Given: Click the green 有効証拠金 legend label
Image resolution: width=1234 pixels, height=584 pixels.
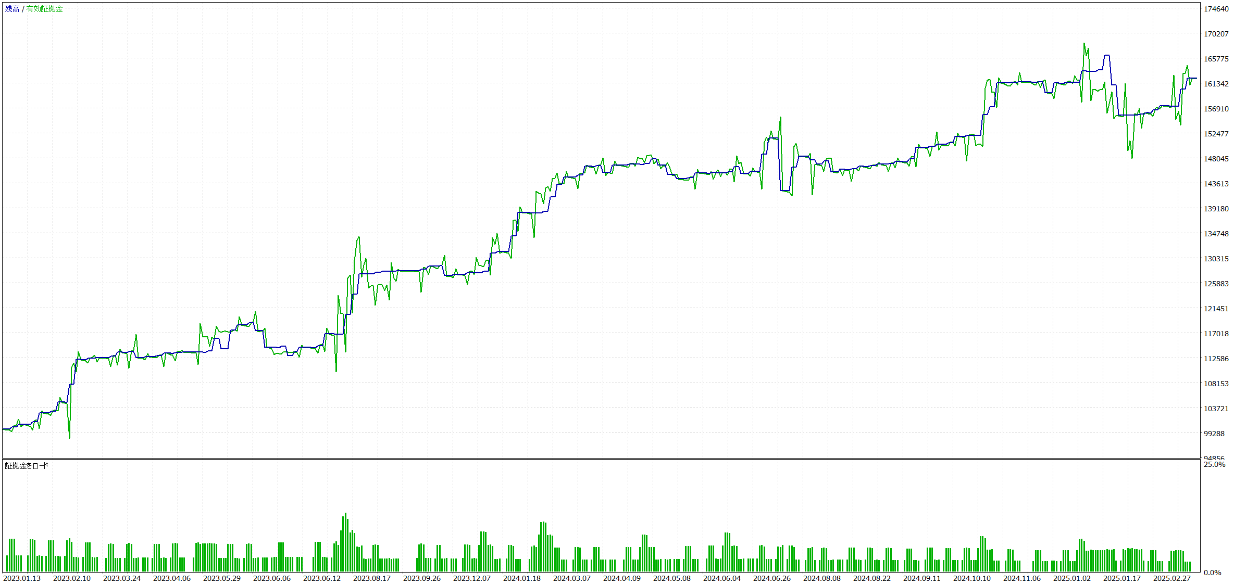Looking at the screenshot, I should coord(45,9).
